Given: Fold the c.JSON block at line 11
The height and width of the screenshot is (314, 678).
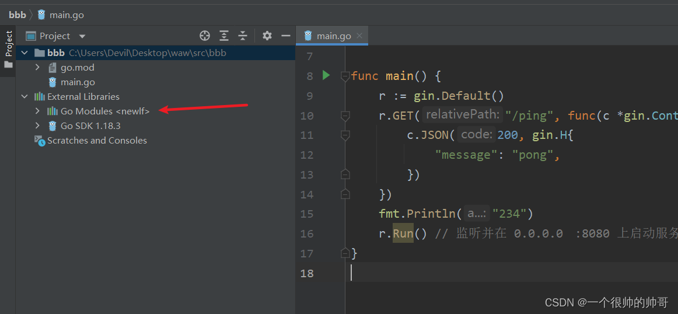Looking at the screenshot, I should [x=345, y=135].
